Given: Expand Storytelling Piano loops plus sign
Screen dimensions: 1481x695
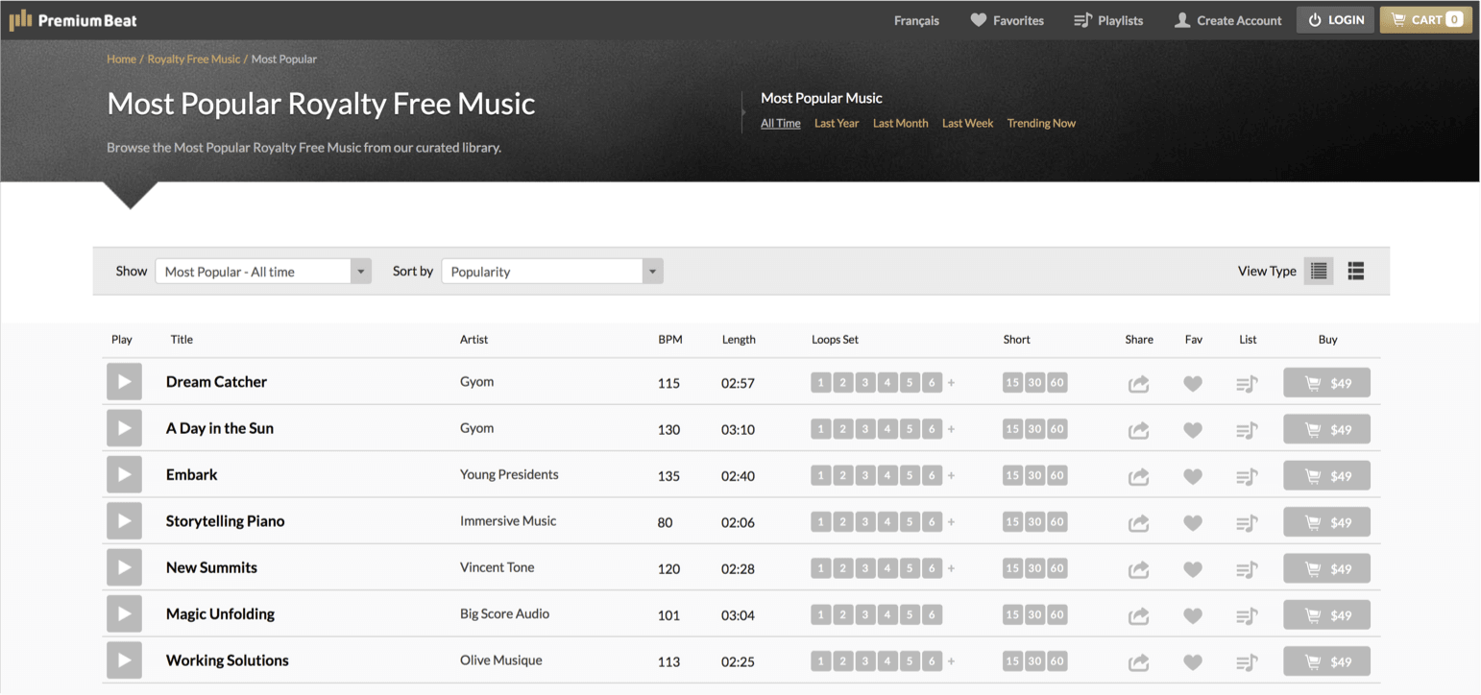Looking at the screenshot, I should (x=952, y=521).
